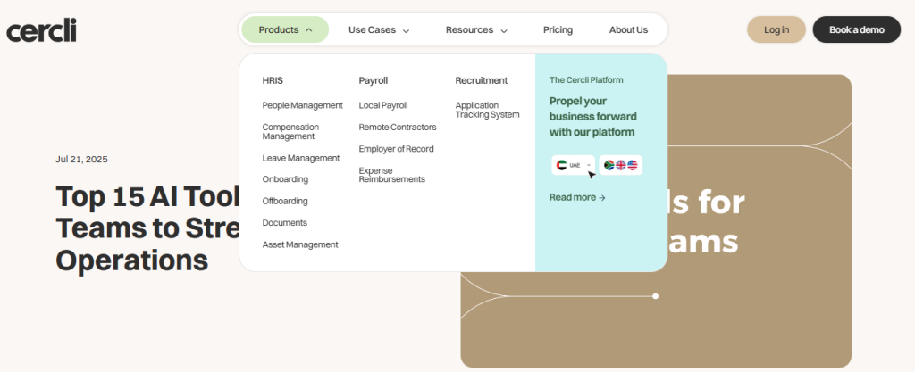Image resolution: width=915 pixels, height=372 pixels.
Task: Select Compensation Management
Action: pyautogui.click(x=289, y=131)
